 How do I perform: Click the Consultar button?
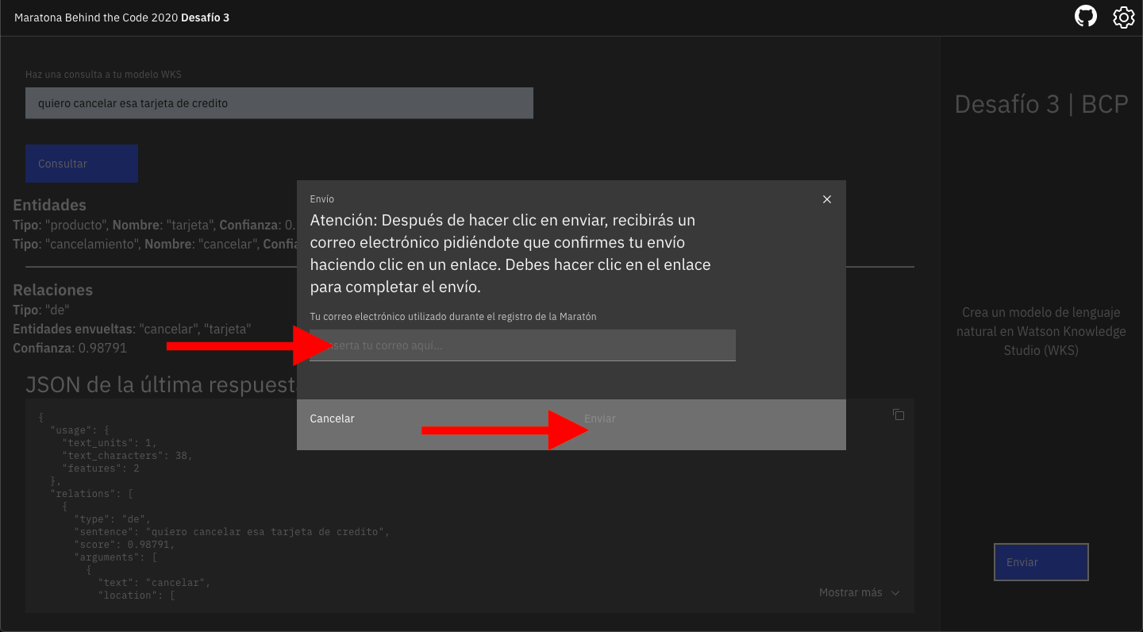point(82,164)
